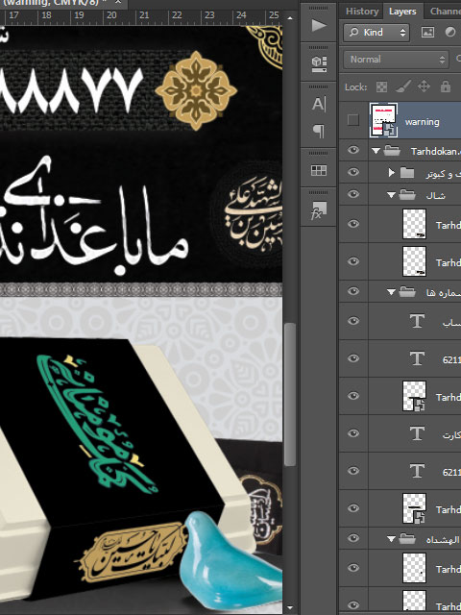This screenshot has width=461, height=615.
Task: Click the ماره ها group folder icon
Action: click(x=407, y=291)
